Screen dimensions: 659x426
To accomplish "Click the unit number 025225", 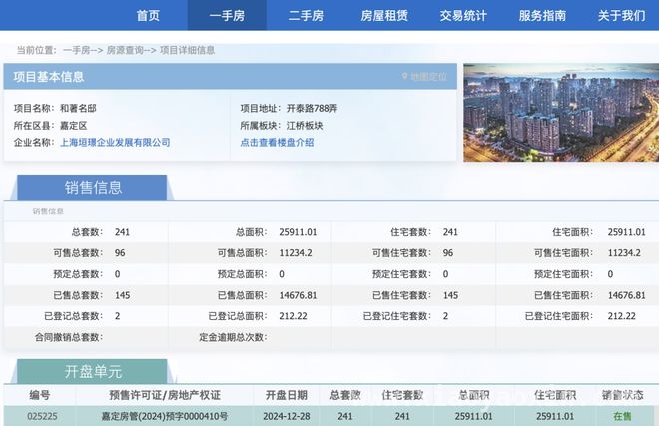I will pyautogui.click(x=42, y=416).
